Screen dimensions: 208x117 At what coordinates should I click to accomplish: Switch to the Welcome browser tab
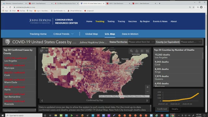coord(14,4)
